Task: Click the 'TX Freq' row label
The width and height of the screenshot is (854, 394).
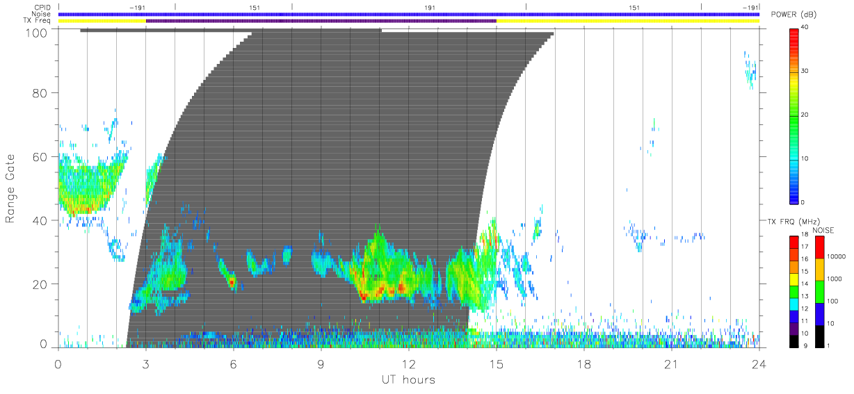Action: (x=38, y=21)
